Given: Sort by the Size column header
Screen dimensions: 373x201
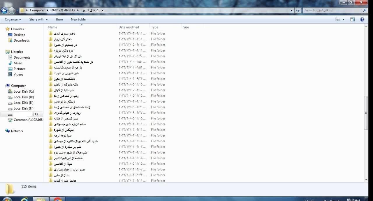Looking at the screenshot, I should [186, 27].
